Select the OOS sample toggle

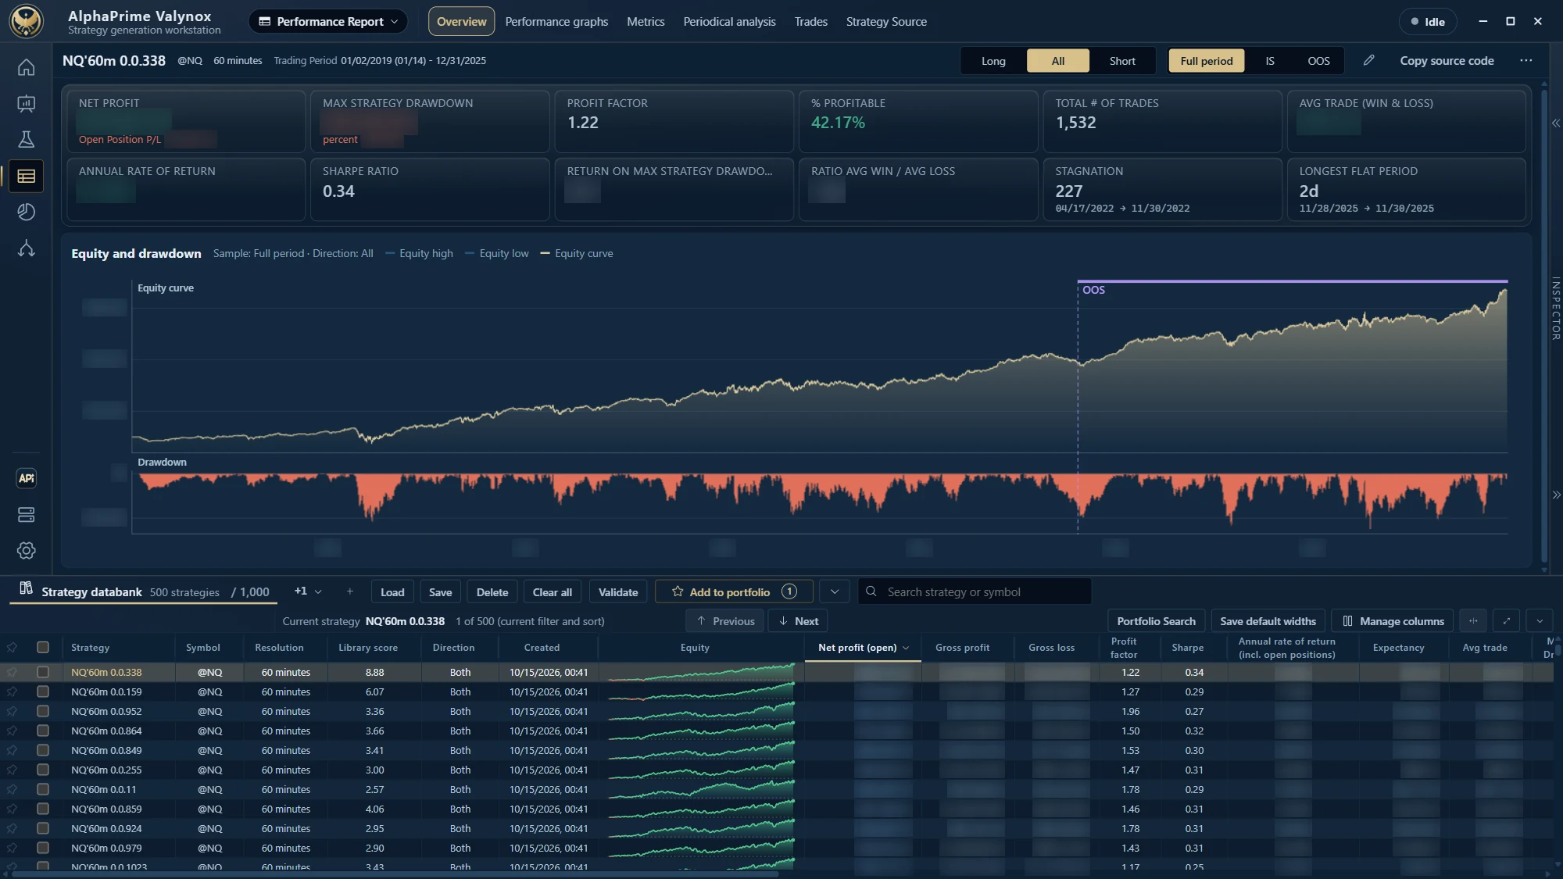tap(1318, 61)
